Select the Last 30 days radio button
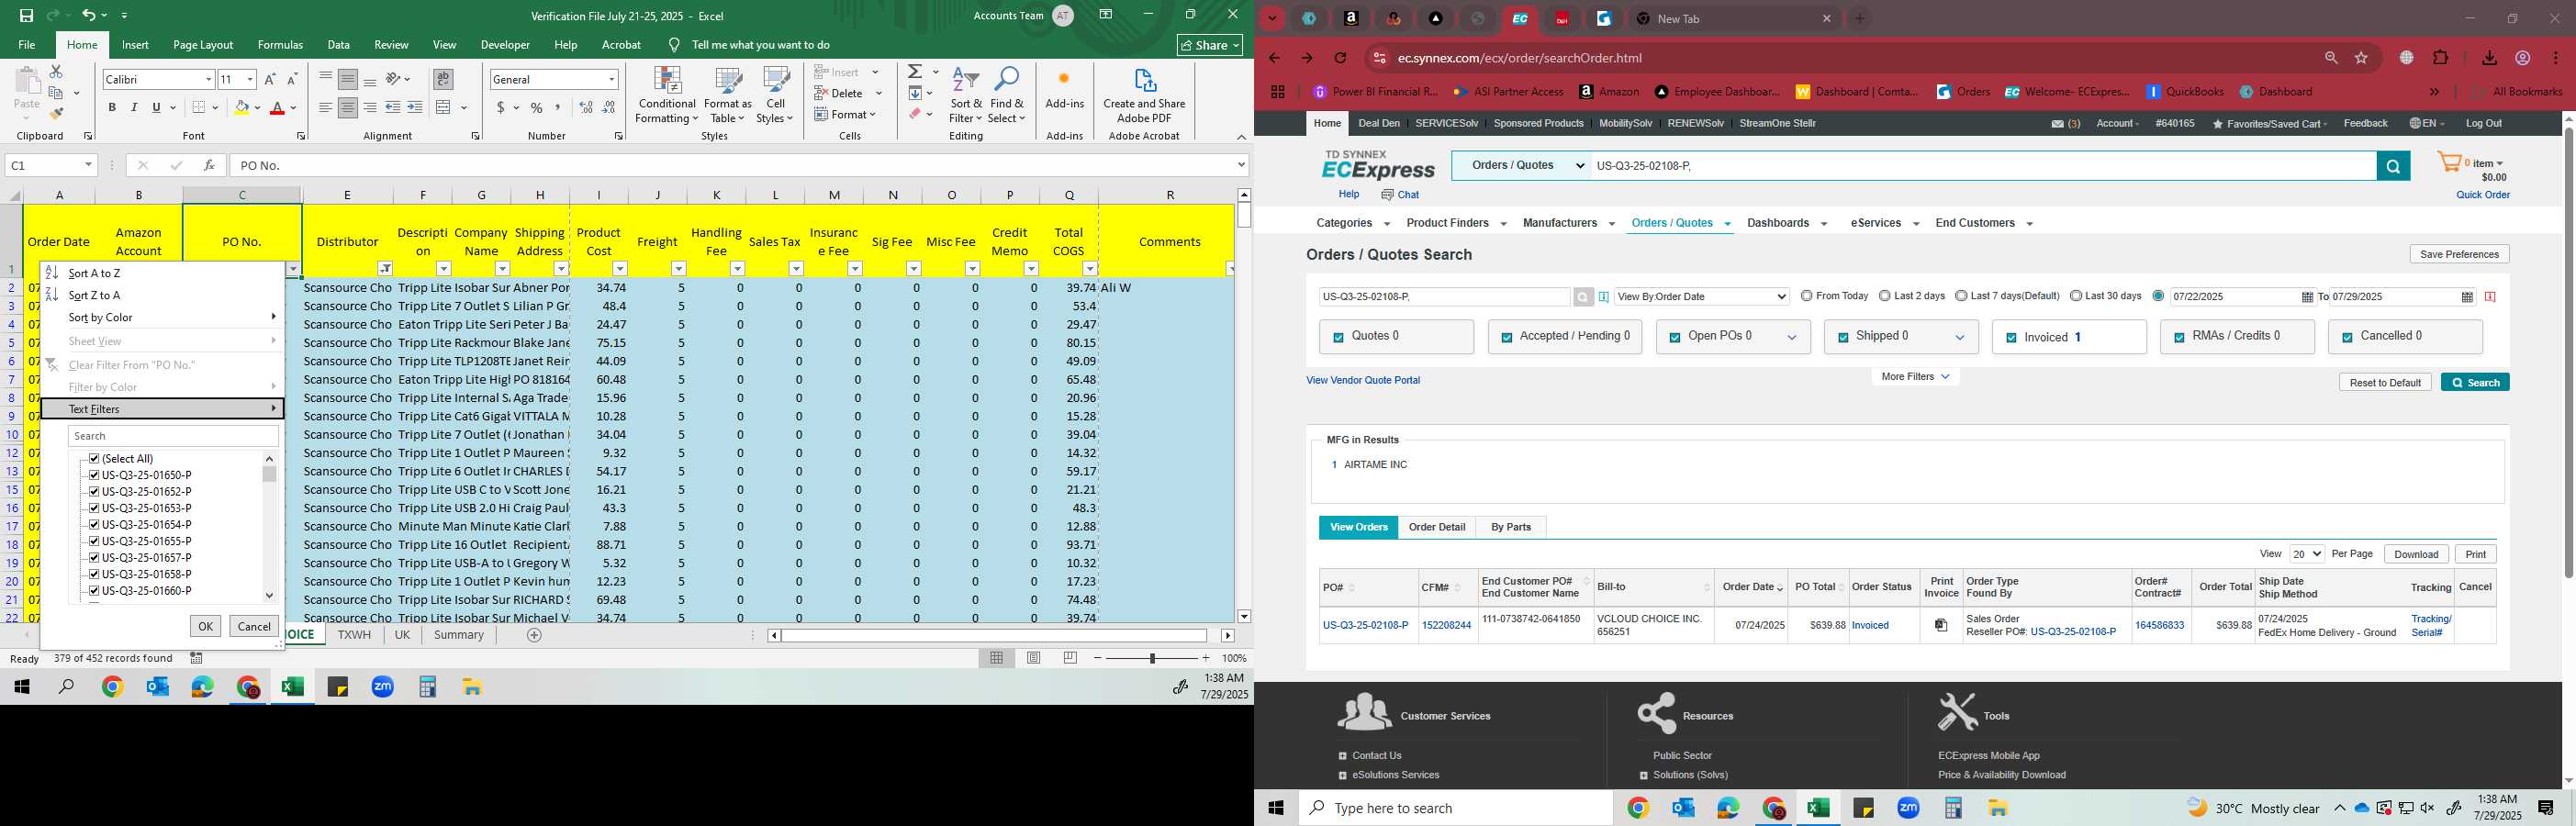The image size is (2576, 826). coord(2076,296)
